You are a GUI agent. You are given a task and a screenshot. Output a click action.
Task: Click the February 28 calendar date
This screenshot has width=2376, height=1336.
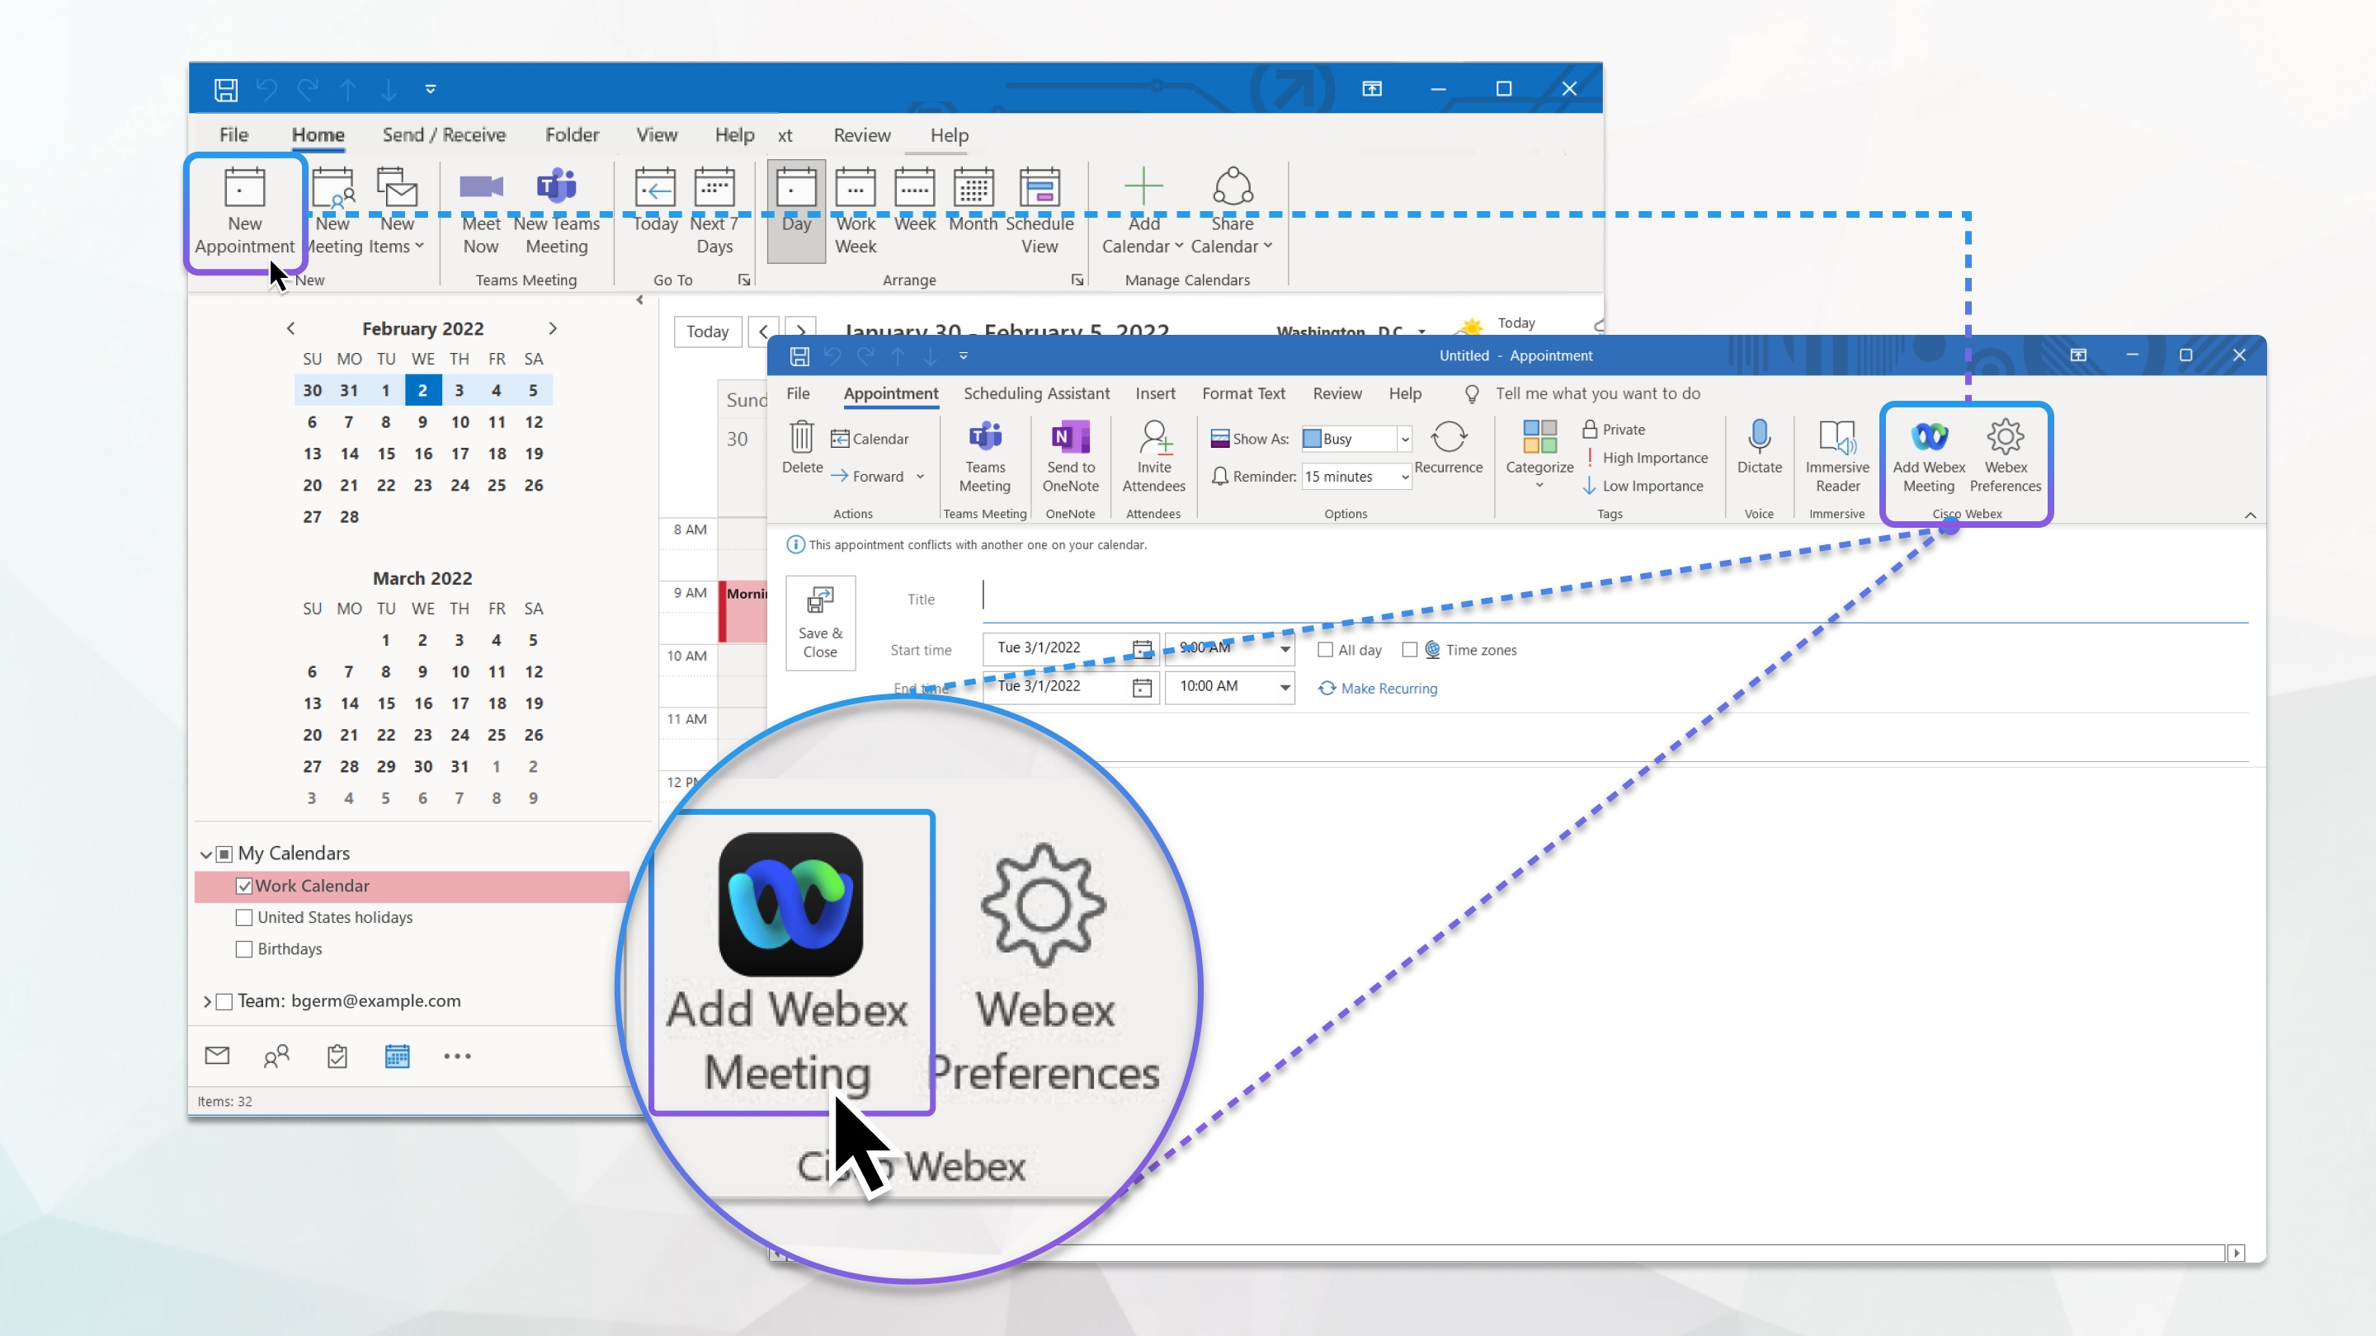pos(349,515)
